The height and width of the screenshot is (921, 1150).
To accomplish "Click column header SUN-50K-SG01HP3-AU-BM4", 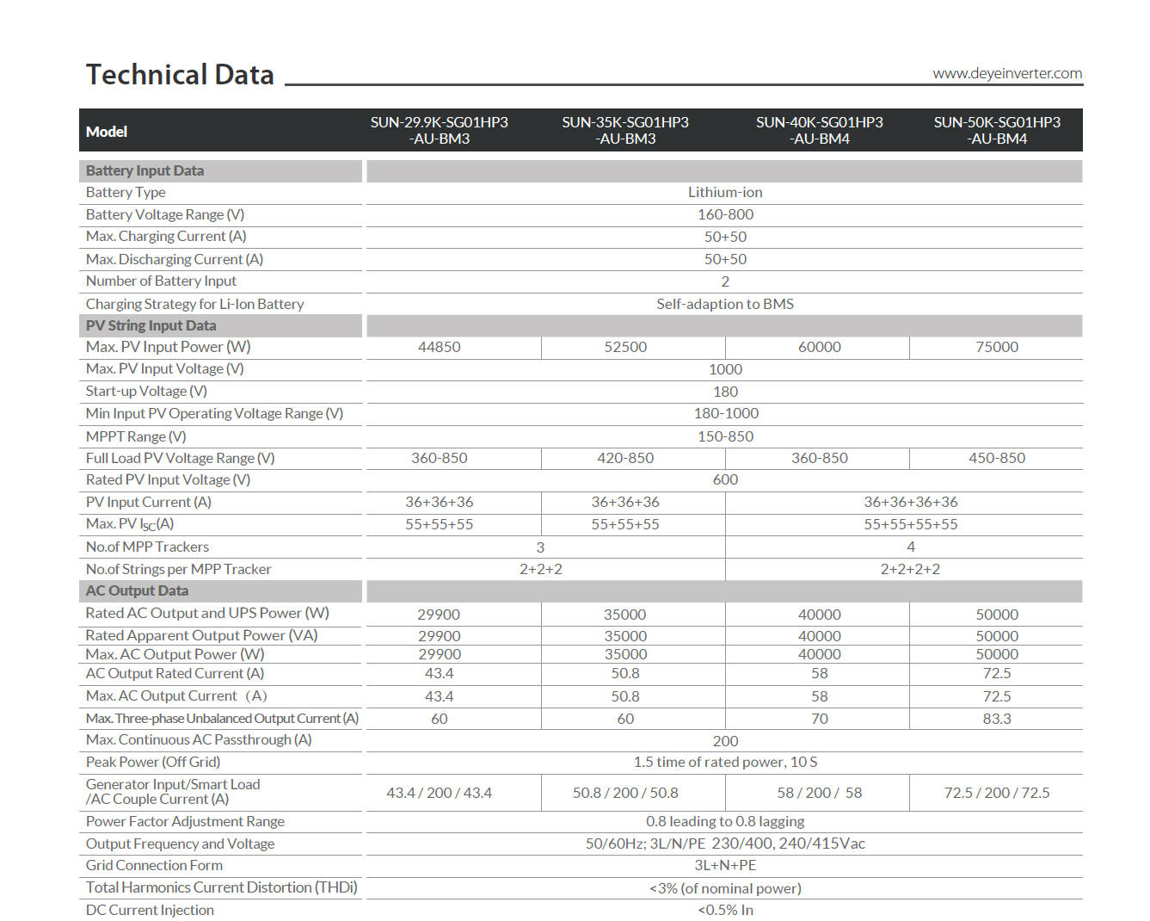I will tap(997, 131).
